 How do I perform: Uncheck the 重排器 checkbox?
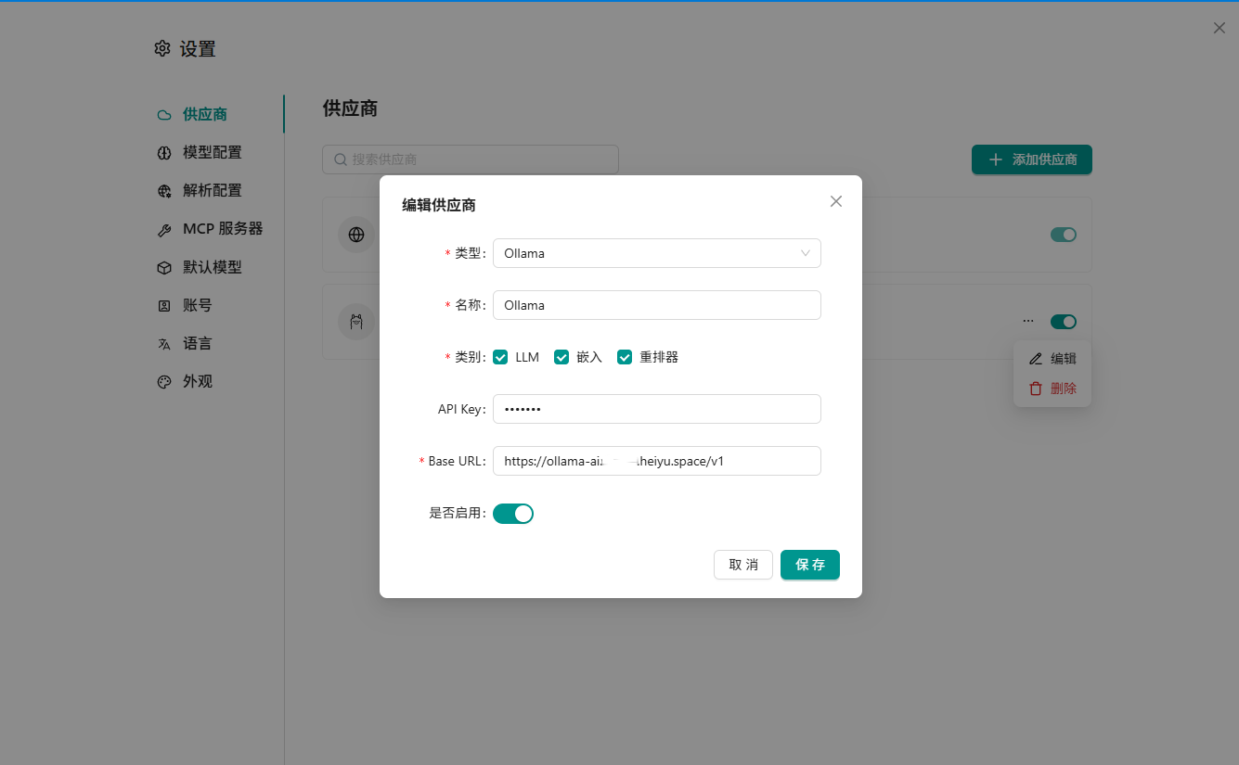pyautogui.click(x=625, y=357)
